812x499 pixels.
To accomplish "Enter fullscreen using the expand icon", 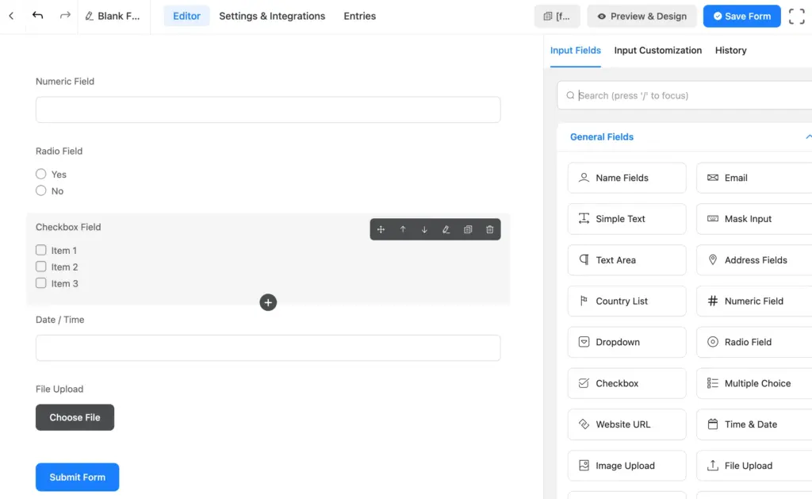I will tap(796, 16).
